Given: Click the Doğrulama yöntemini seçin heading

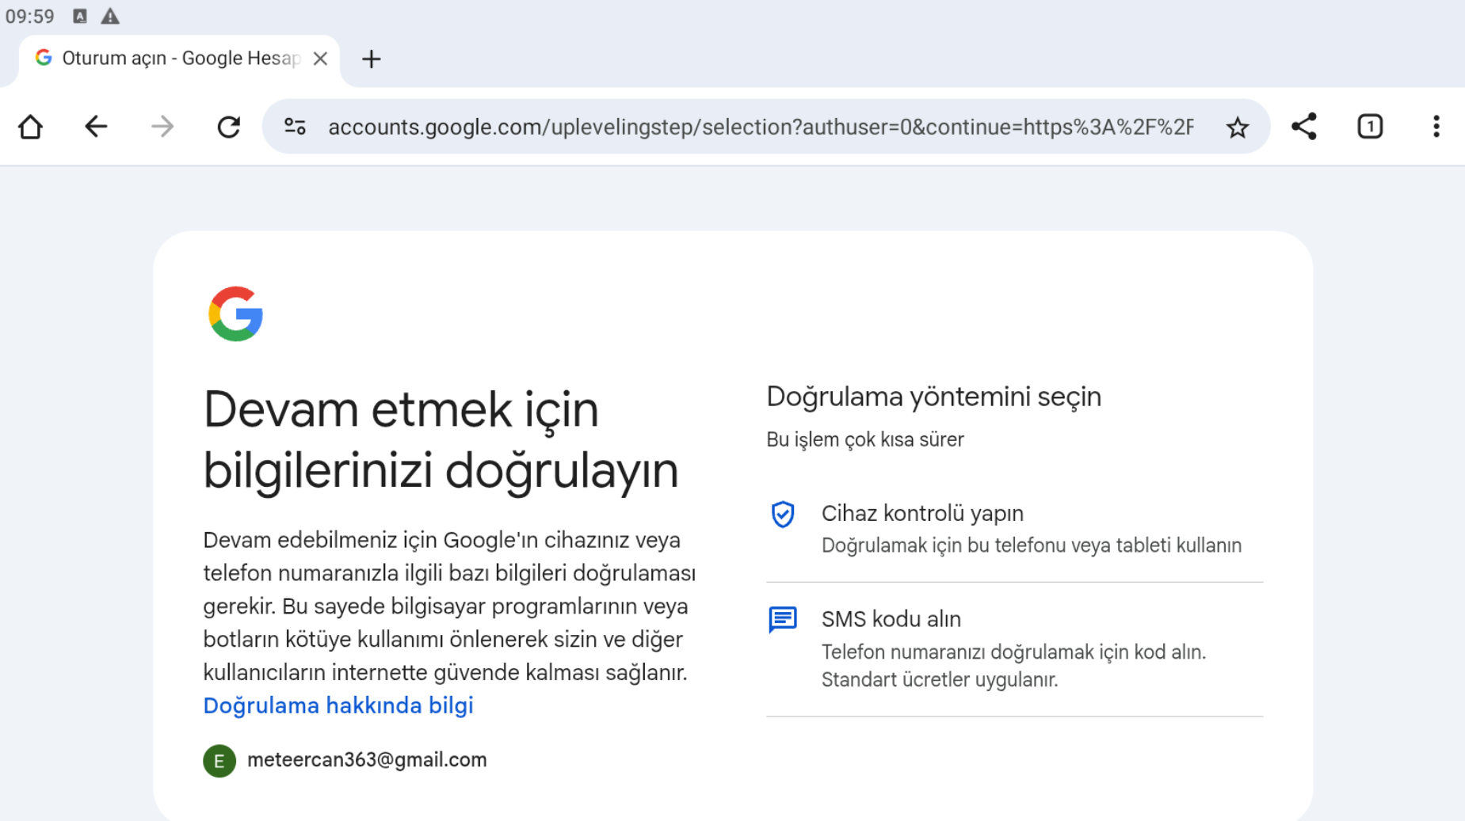Looking at the screenshot, I should 934,397.
